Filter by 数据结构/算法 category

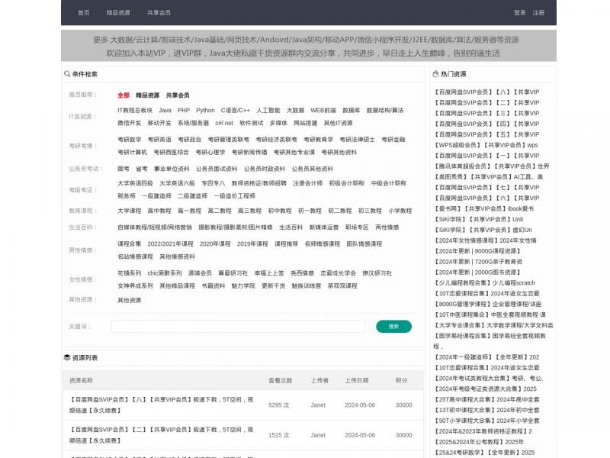pos(385,110)
